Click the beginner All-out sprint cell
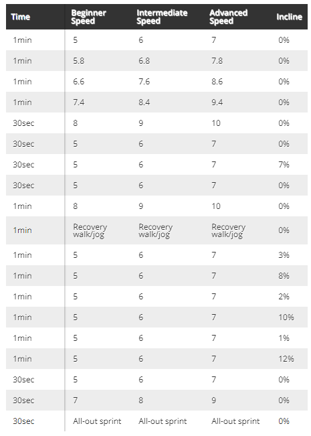This screenshot has width=311, height=436. (97, 421)
